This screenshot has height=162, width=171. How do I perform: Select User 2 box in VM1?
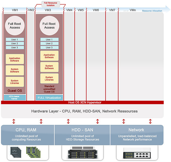point(15,43)
